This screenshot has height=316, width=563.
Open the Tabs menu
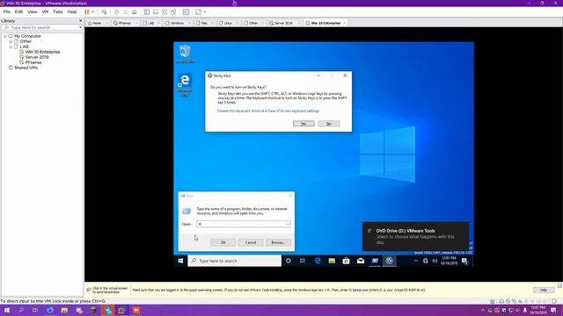click(57, 11)
